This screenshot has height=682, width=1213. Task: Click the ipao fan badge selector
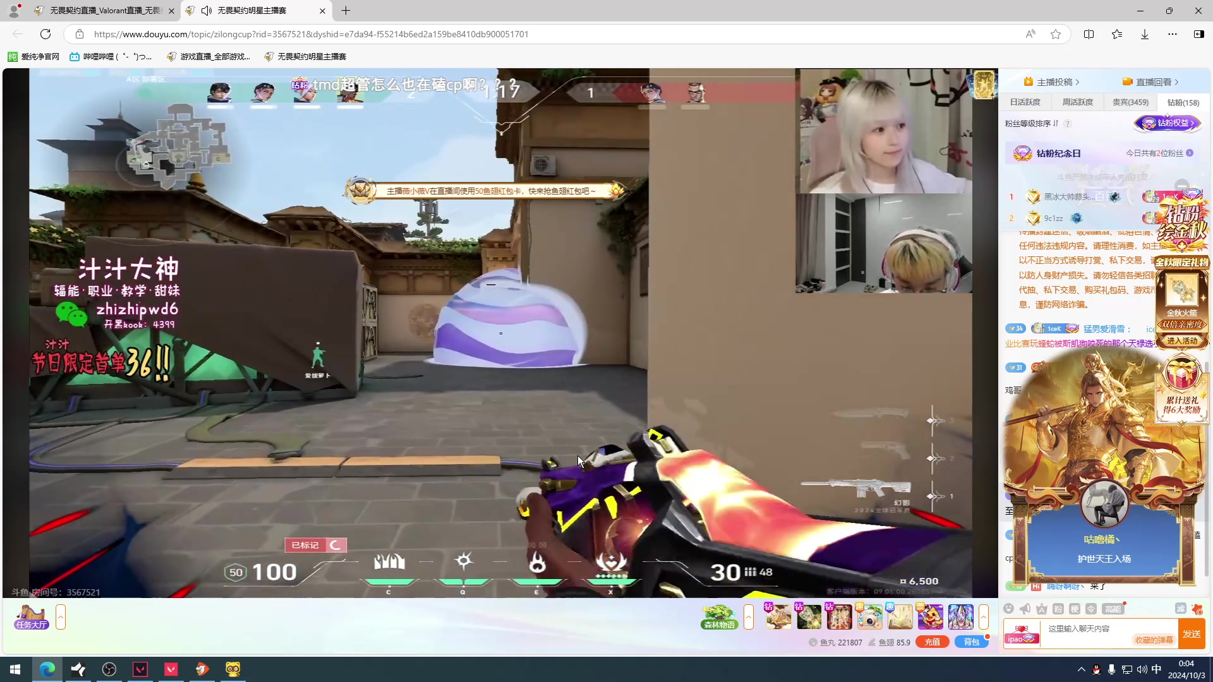click(x=1022, y=634)
